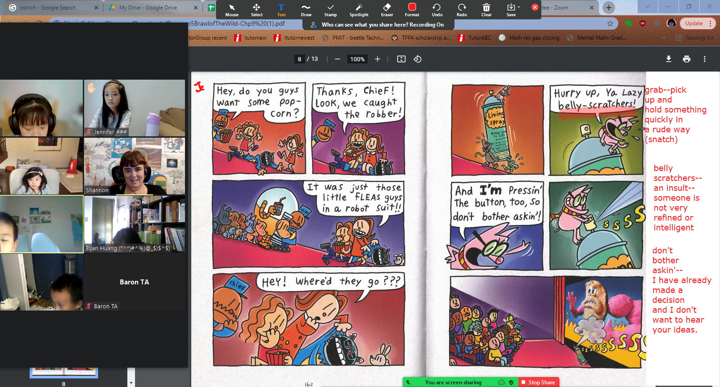Open a new browser tab
This screenshot has height=387, width=720.
point(608,8)
